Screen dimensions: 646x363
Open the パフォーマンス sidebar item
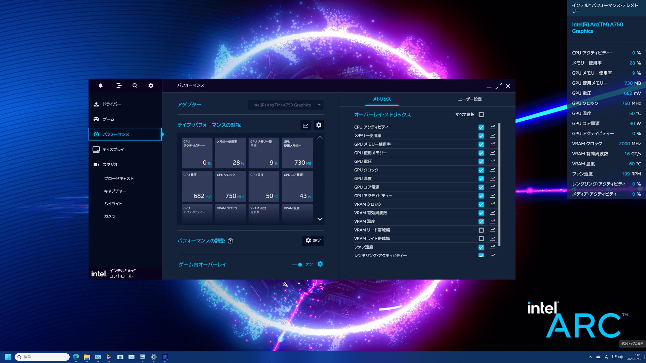125,134
